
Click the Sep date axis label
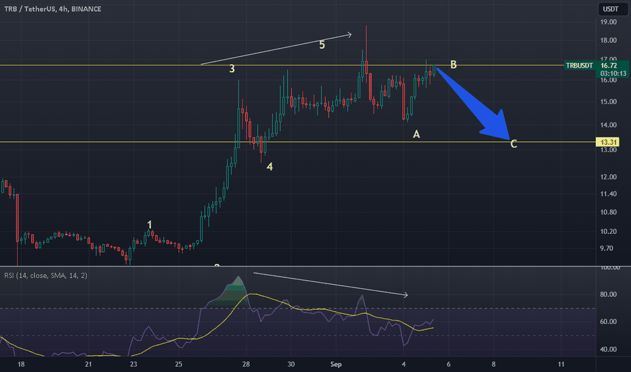tap(336, 365)
